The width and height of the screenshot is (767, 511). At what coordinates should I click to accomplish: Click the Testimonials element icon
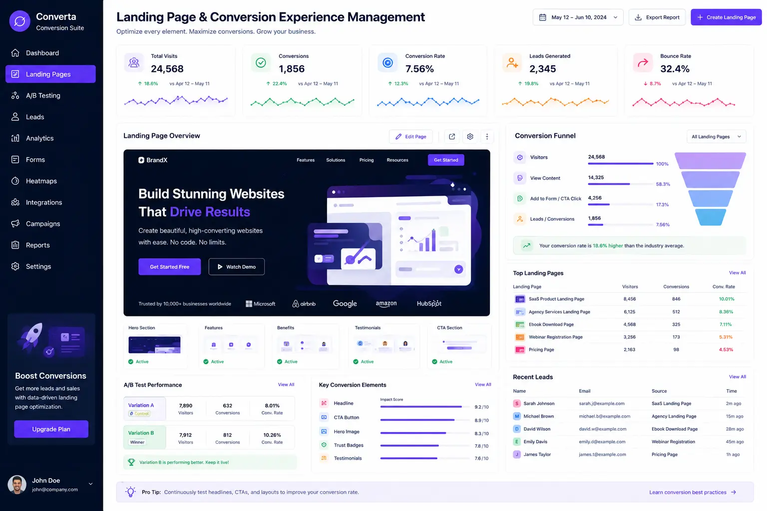tap(324, 458)
